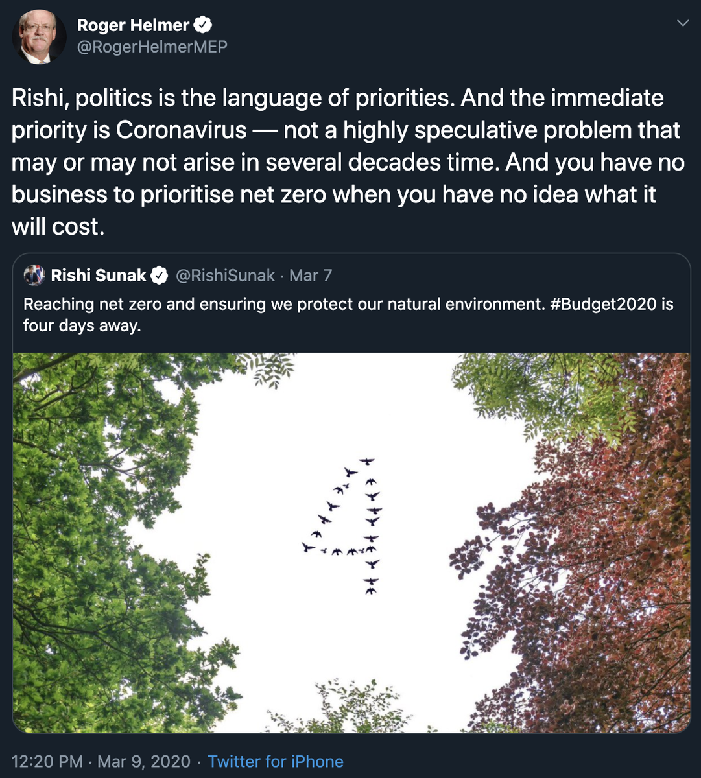701x778 pixels.
Task: Click Rishi Sunak's verified badge
Action: click(x=160, y=276)
